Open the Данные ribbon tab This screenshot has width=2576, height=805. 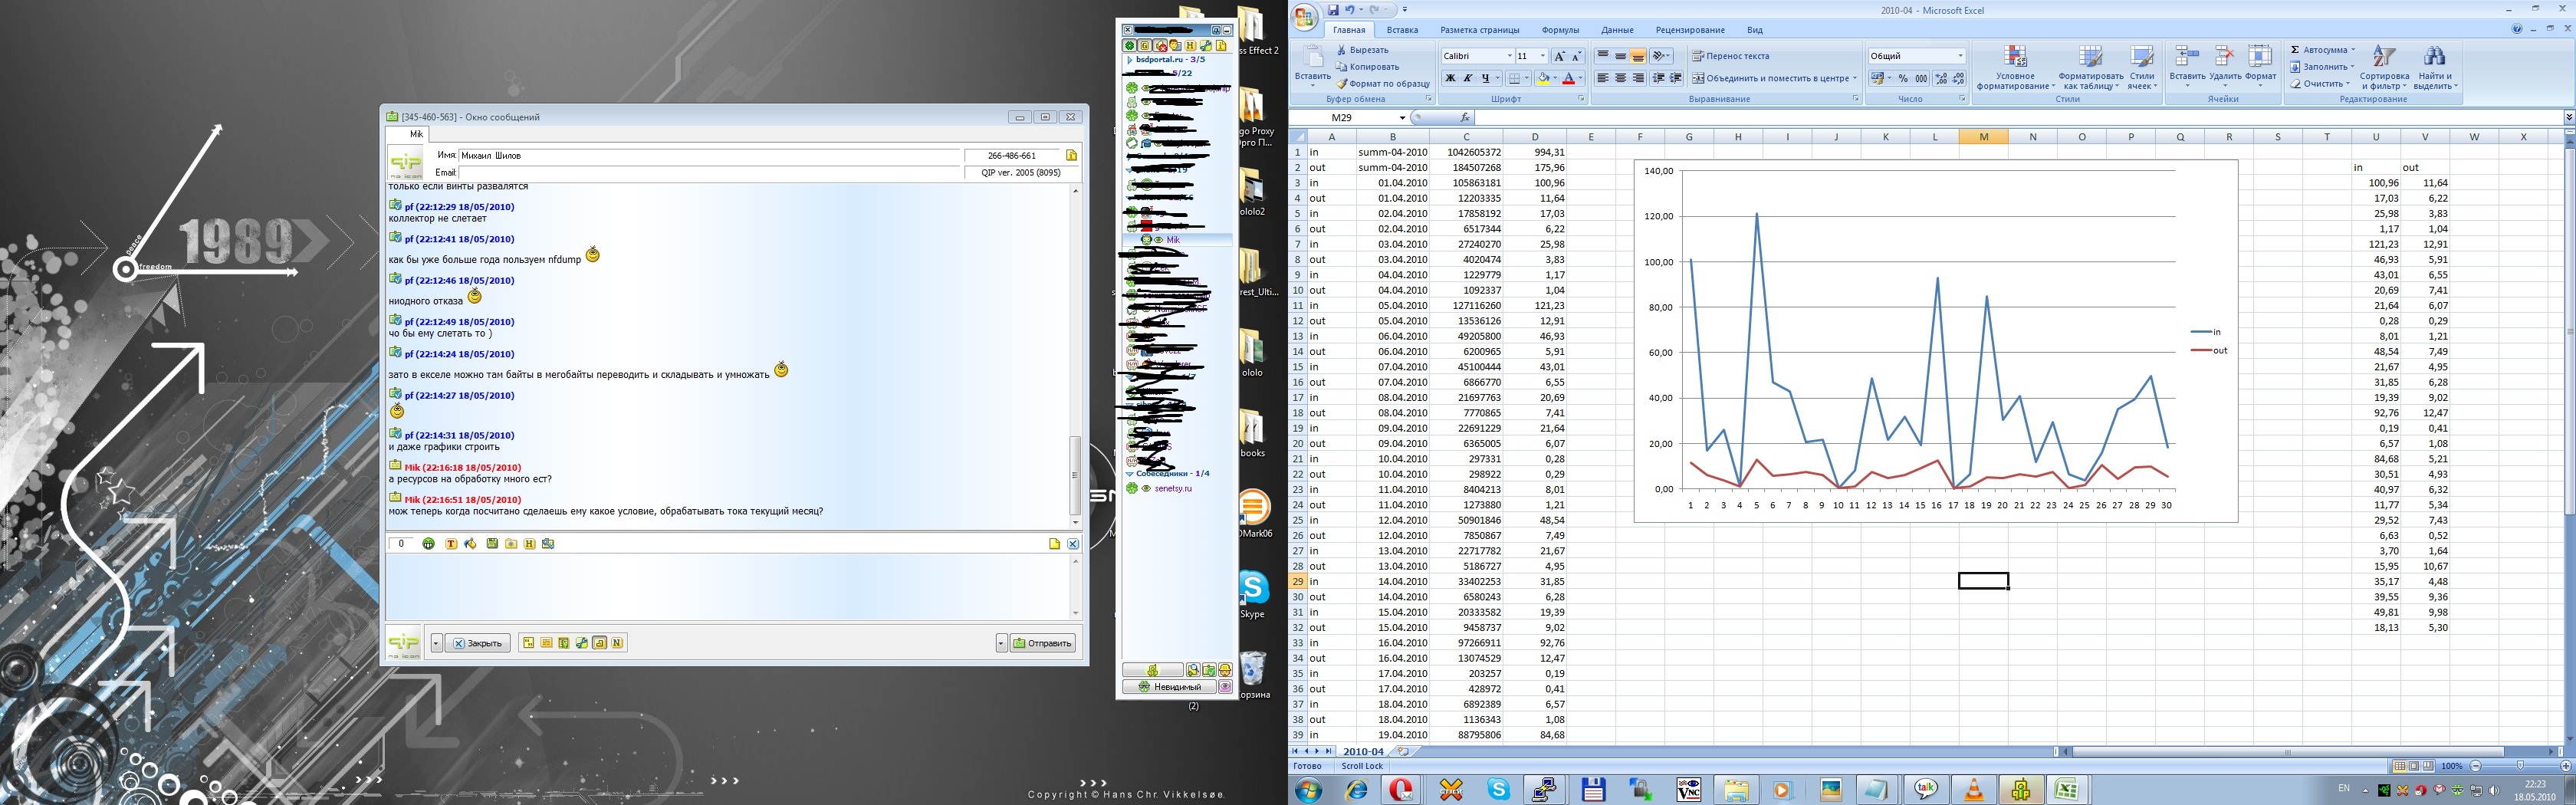point(1617,30)
